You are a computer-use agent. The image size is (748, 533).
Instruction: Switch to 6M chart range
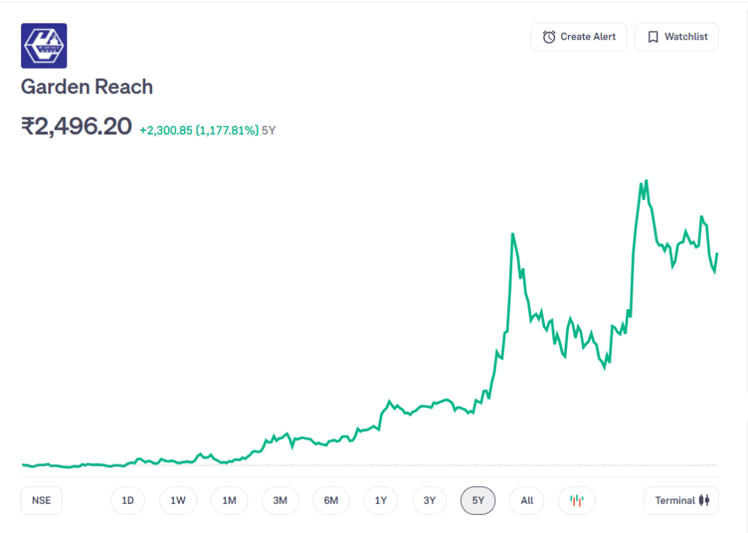pyautogui.click(x=331, y=501)
